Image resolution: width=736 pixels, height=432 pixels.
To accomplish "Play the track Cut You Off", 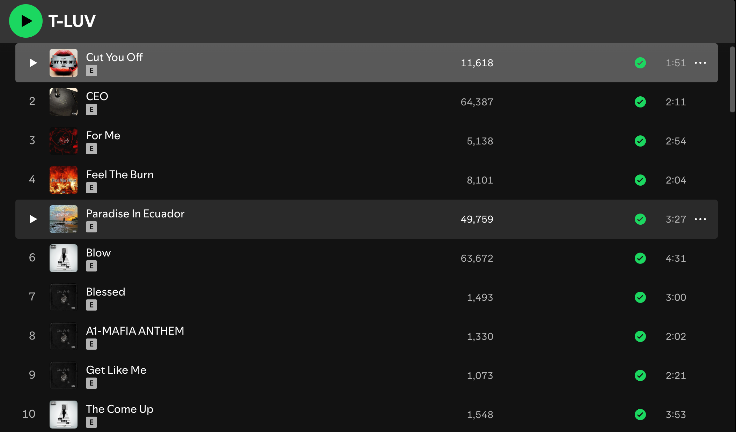I will click(x=33, y=63).
